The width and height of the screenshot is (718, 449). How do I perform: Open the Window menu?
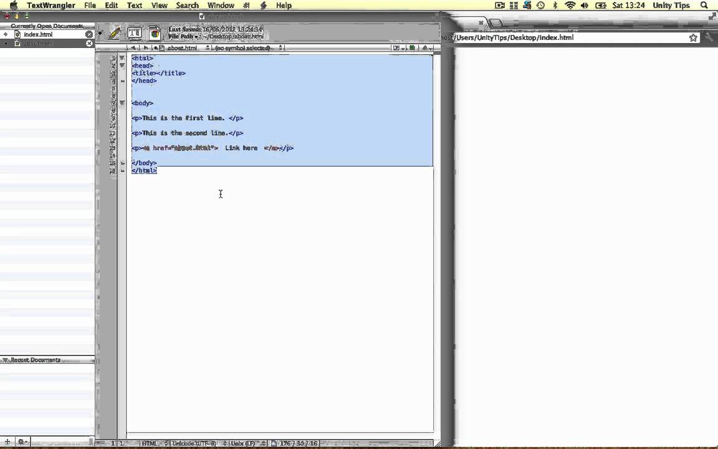point(221,6)
